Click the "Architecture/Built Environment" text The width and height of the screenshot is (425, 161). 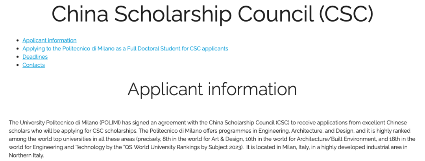point(332,139)
